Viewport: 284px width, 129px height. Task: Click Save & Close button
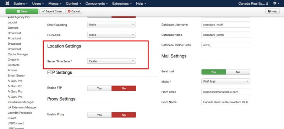tap(52, 11)
